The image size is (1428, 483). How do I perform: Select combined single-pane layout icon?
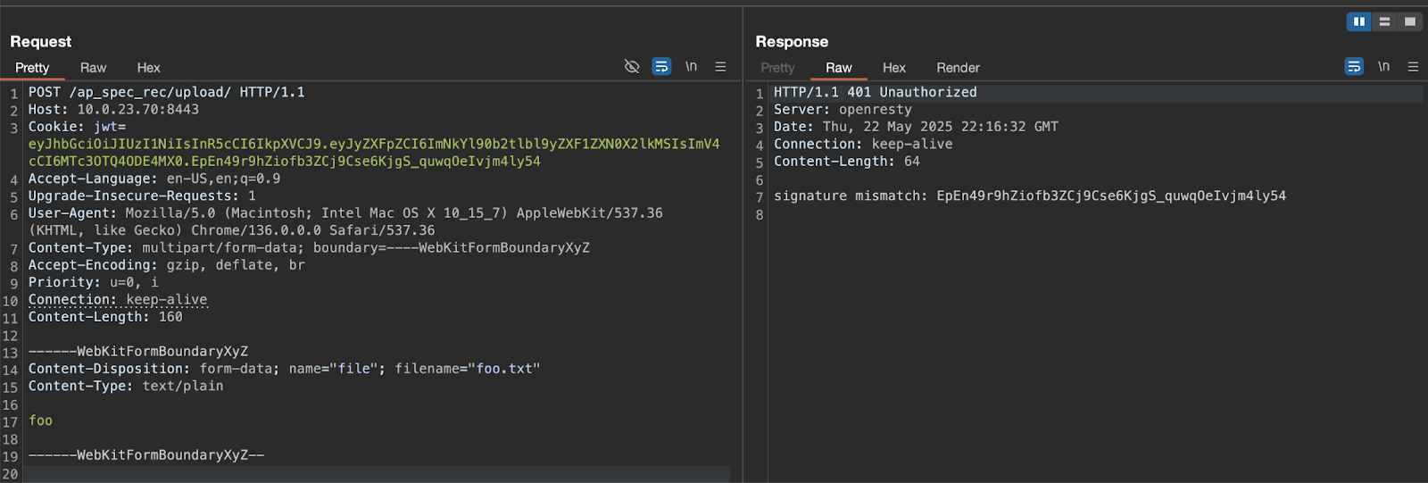click(x=1410, y=21)
